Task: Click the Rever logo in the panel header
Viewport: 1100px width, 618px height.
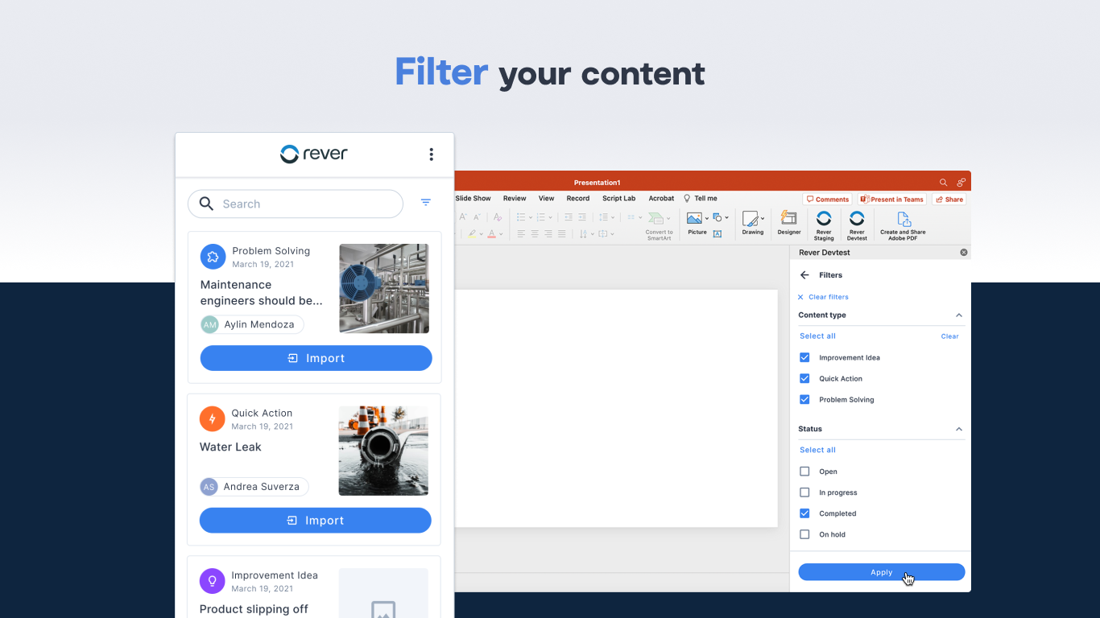Action: click(x=314, y=154)
